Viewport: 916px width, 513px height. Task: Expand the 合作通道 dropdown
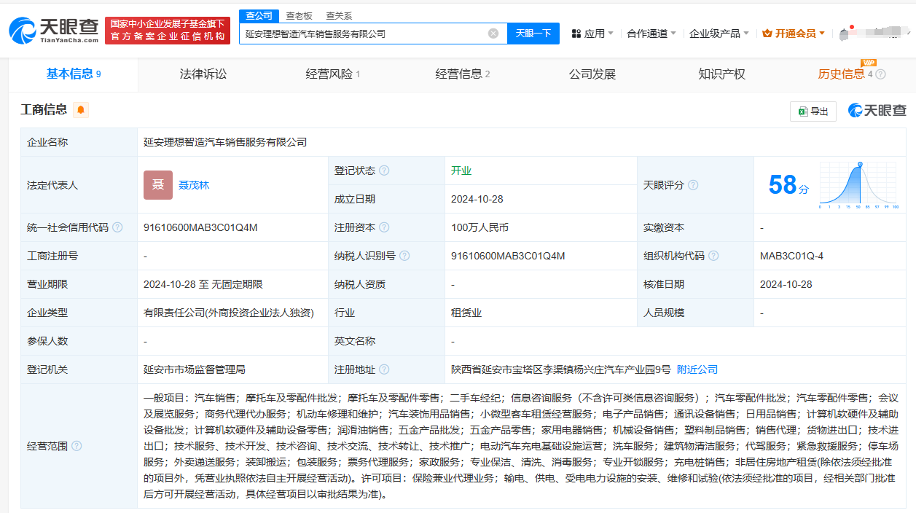click(x=651, y=34)
